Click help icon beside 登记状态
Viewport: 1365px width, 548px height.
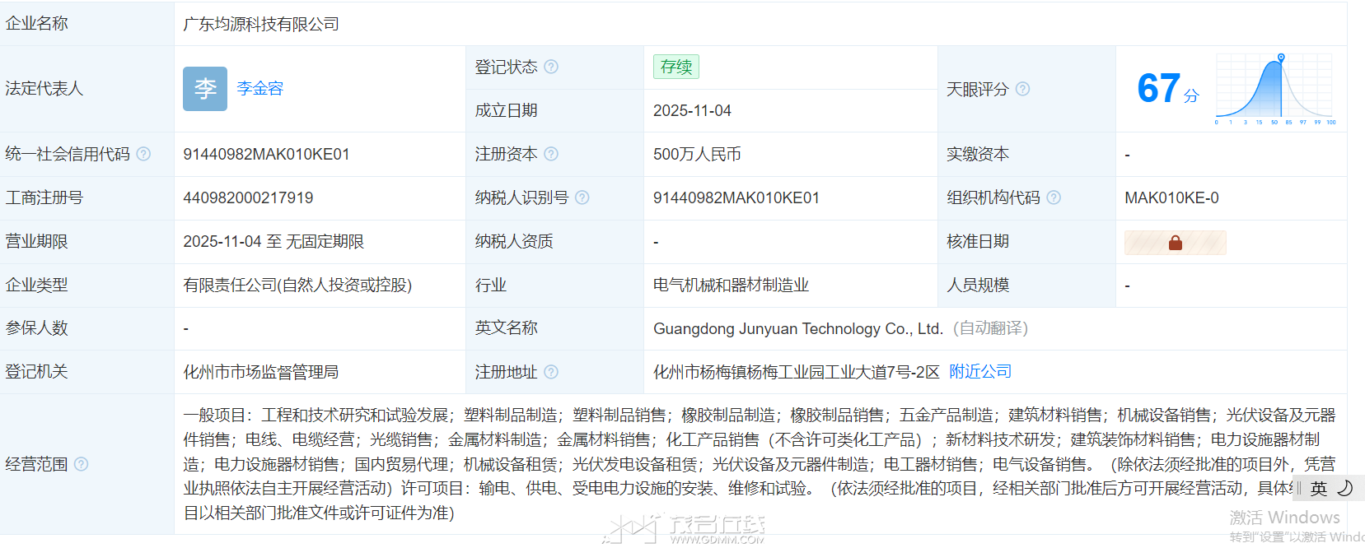pos(551,67)
